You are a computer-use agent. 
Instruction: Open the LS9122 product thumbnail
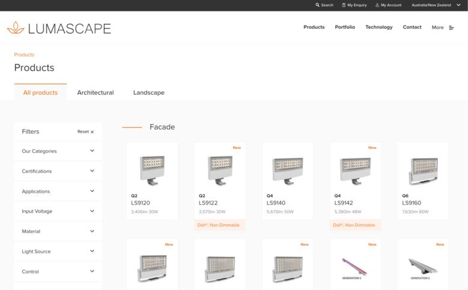[220, 170]
